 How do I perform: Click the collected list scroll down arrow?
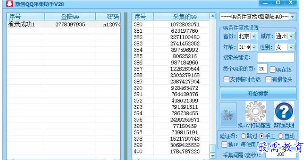tap(213, 156)
